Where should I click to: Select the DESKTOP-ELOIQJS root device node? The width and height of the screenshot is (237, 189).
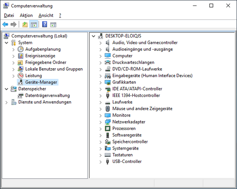click(x=123, y=36)
